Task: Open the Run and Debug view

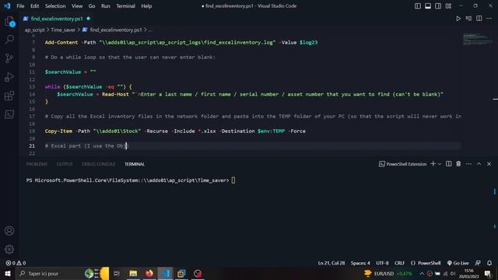Action: tap(9, 77)
